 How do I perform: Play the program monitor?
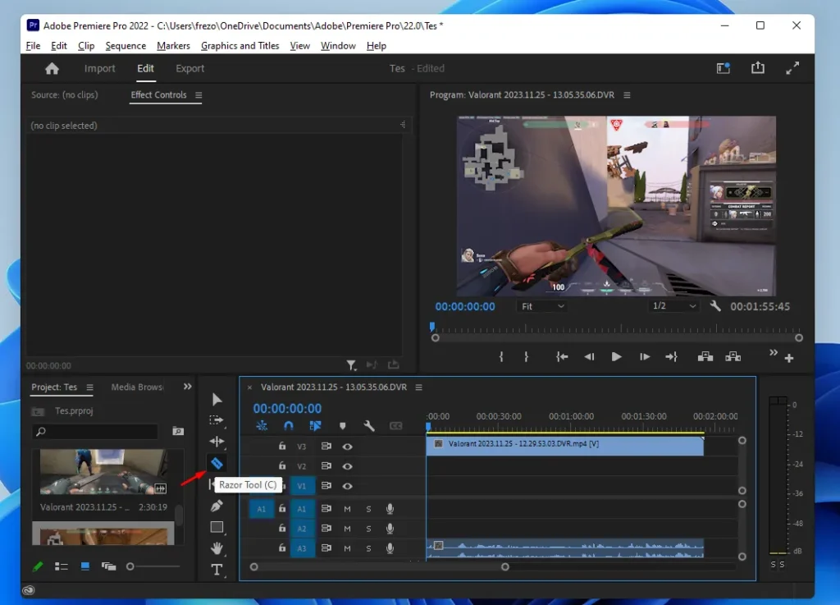[616, 357]
